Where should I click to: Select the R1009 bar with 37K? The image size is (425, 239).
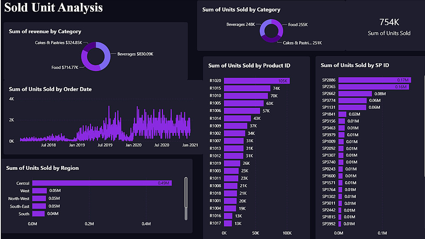(235, 126)
